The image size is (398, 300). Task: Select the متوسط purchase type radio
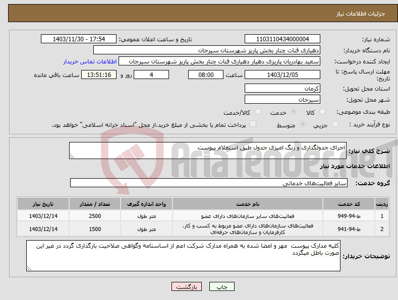pos(303,124)
